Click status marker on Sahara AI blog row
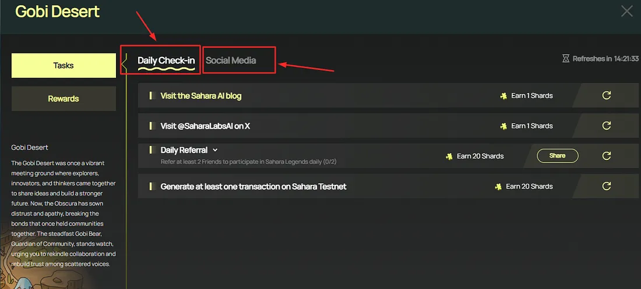Image resolution: width=641 pixels, height=289 pixels. [153, 95]
